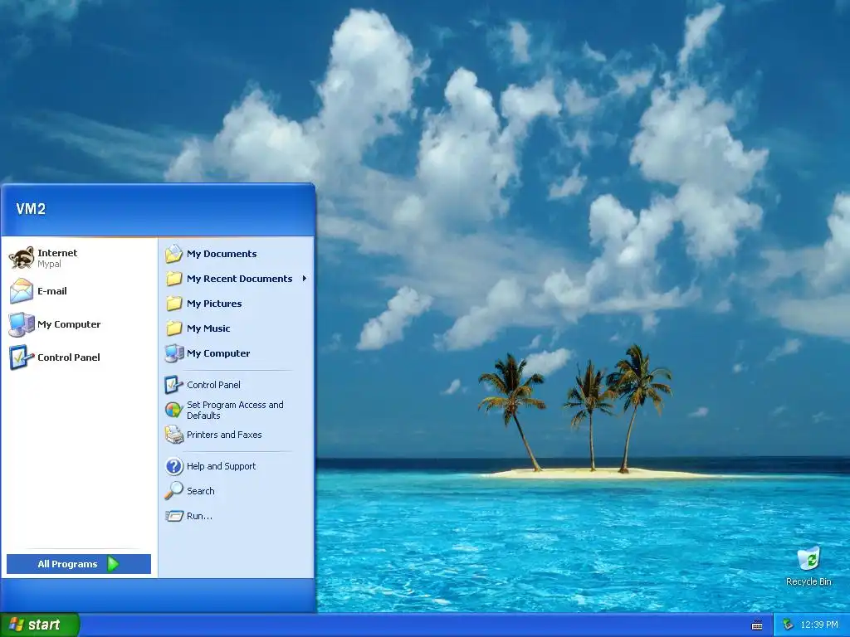Screen dimensions: 850x637
Task: Open Set Program Access and Defaults
Action: 236,410
